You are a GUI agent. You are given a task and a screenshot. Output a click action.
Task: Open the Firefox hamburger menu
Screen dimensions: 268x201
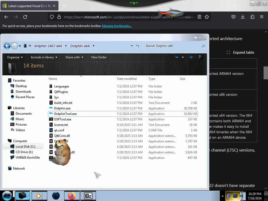click(262, 17)
